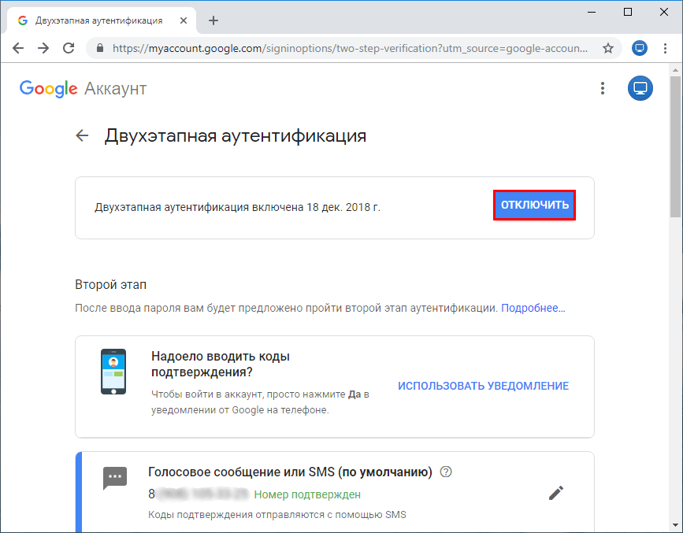Click the Google logo
This screenshot has width=683, height=533.
pos(47,88)
